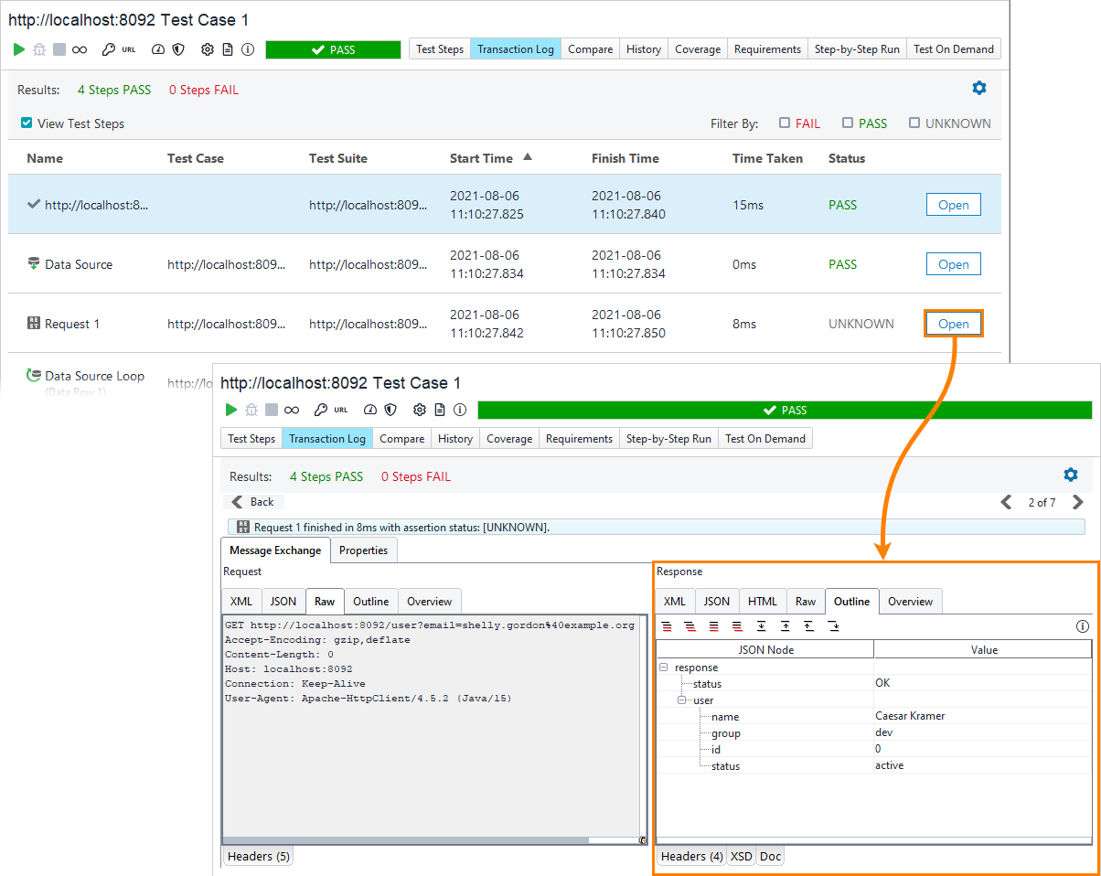Click the Back button

click(x=253, y=502)
